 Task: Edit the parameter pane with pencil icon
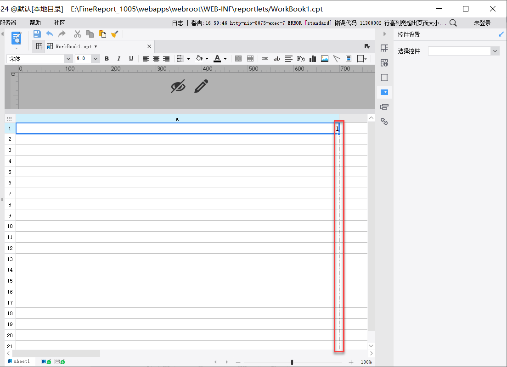(201, 86)
